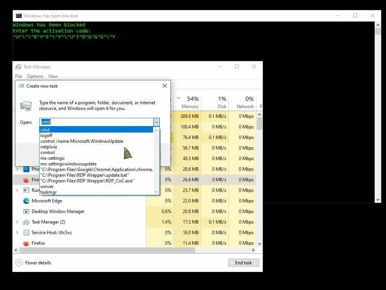Close the Task Manager window

pyautogui.click(x=254, y=66)
